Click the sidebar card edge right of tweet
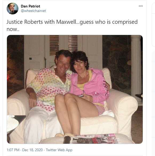This screenshot has height=156, width=155. pyautogui.click(x=153, y=25)
